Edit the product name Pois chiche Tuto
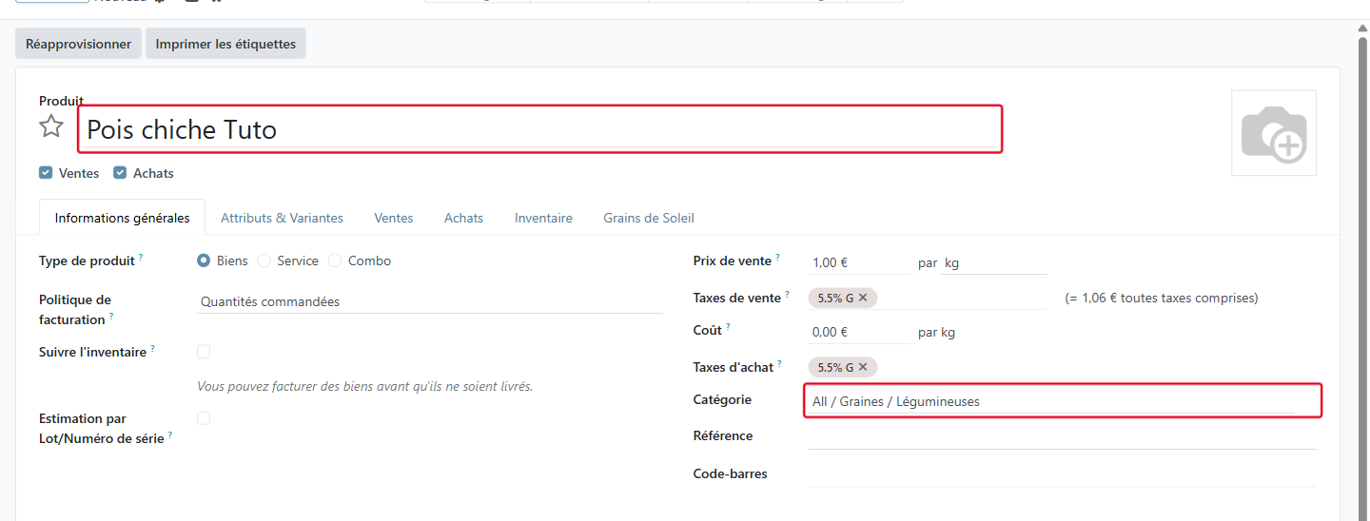 pyautogui.click(x=540, y=129)
